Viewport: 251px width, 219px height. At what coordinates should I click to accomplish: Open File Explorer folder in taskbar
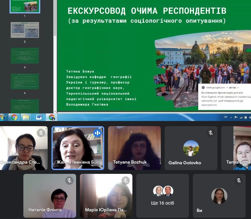click(26, 118)
